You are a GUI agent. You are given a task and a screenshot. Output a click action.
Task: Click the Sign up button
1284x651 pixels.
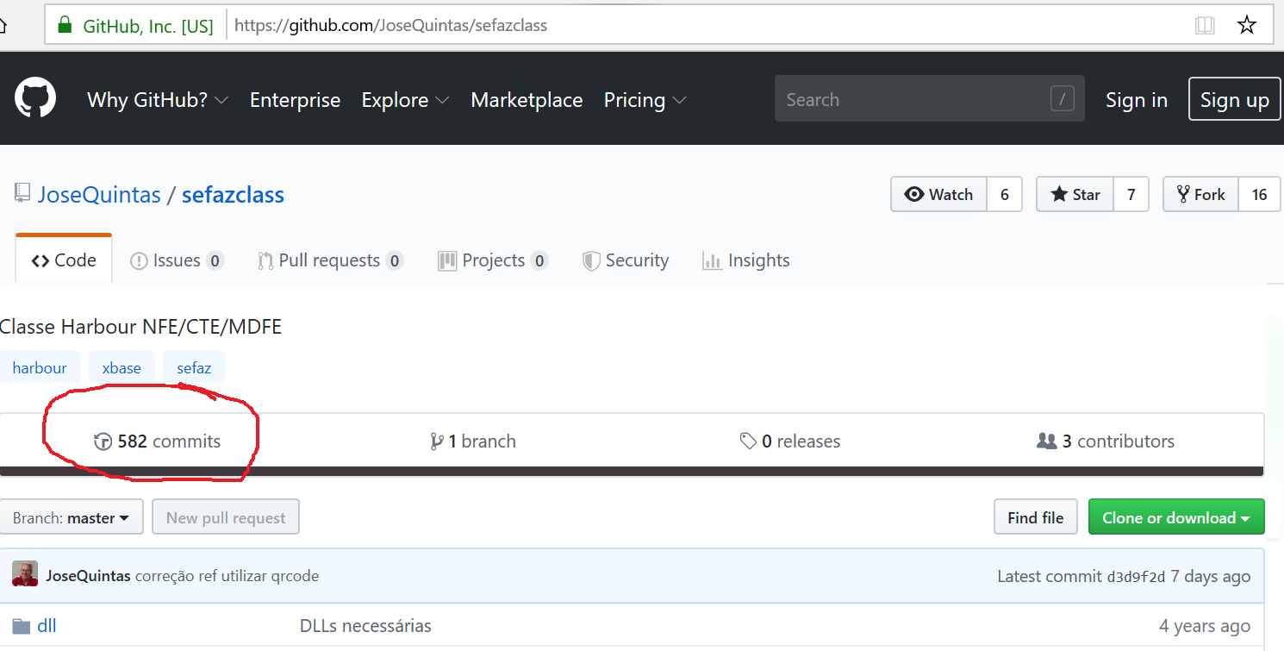click(1234, 100)
